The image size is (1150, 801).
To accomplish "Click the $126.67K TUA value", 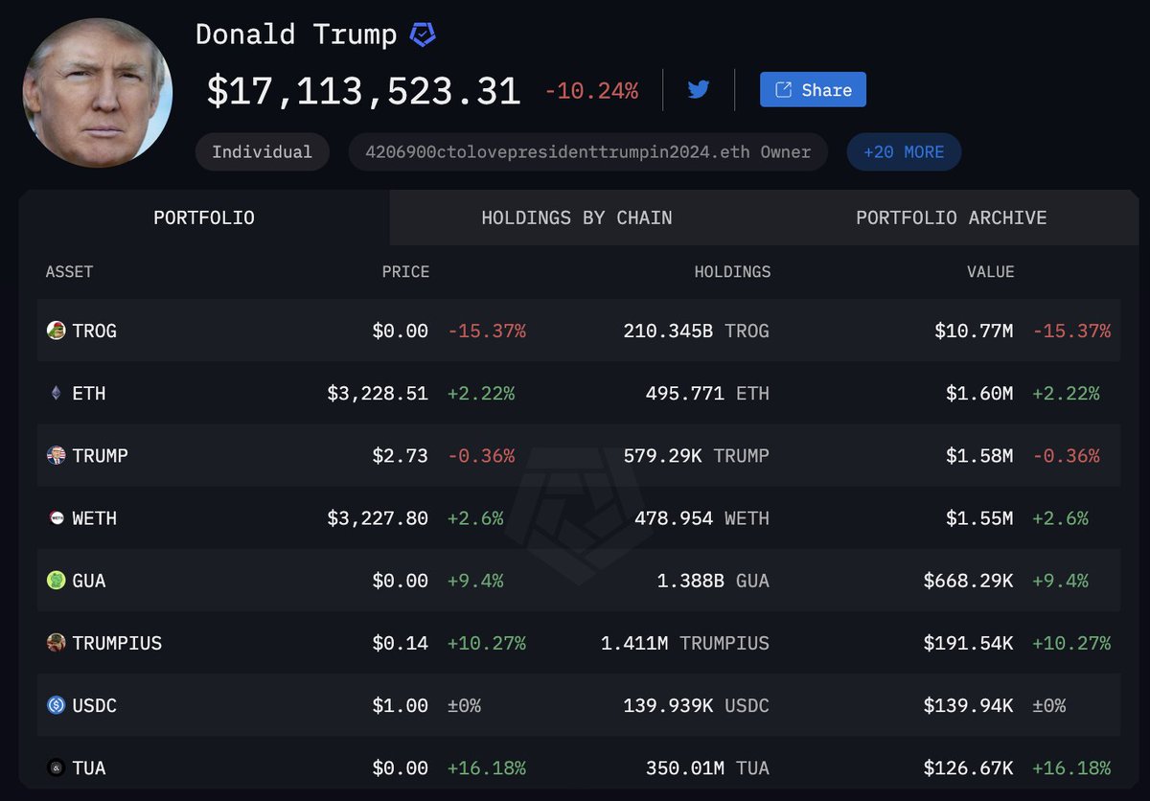I will pyautogui.click(x=968, y=767).
